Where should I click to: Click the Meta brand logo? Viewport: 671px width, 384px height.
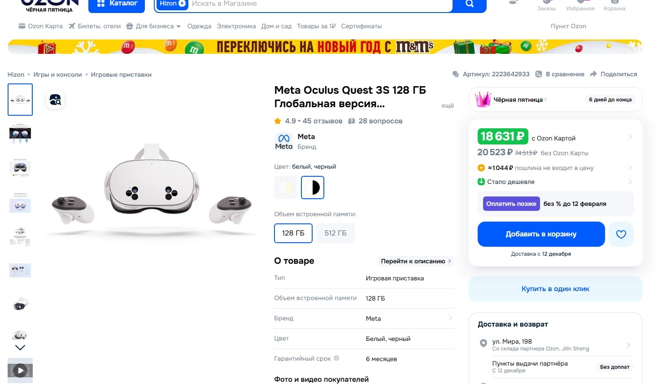point(283,141)
